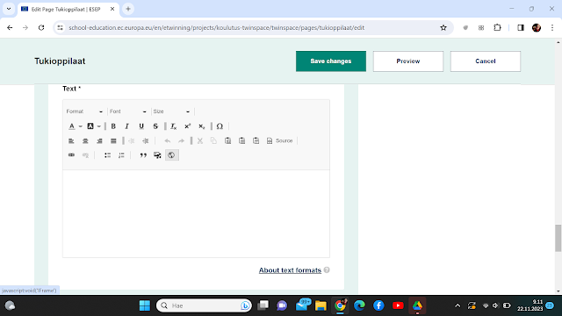562x316 pixels.
Task: Select the Edit Page Tukioppilaat tab
Action: 67,10
